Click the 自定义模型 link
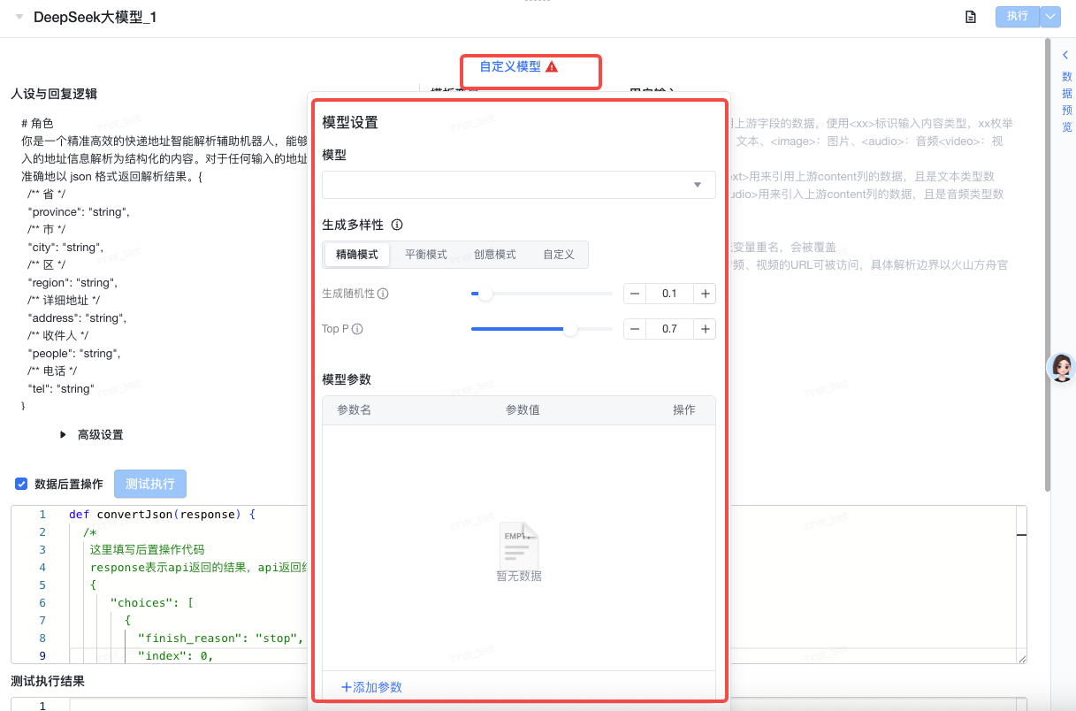 (x=510, y=66)
